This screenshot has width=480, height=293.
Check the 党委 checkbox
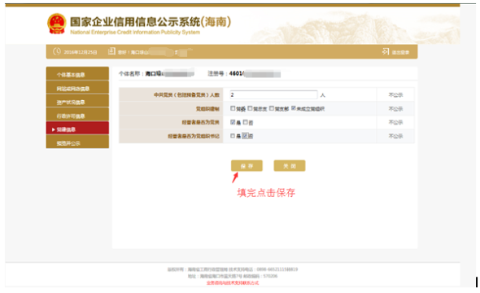[x=233, y=108]
